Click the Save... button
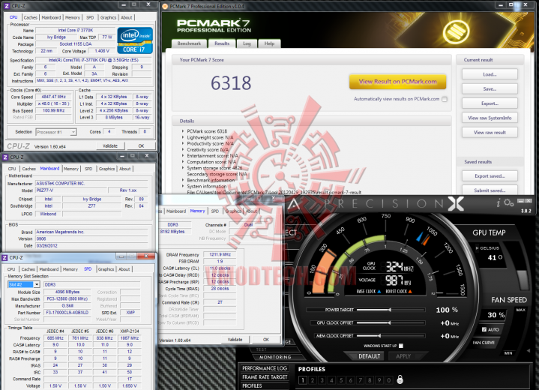539x390 pixels. coord(490,89)
